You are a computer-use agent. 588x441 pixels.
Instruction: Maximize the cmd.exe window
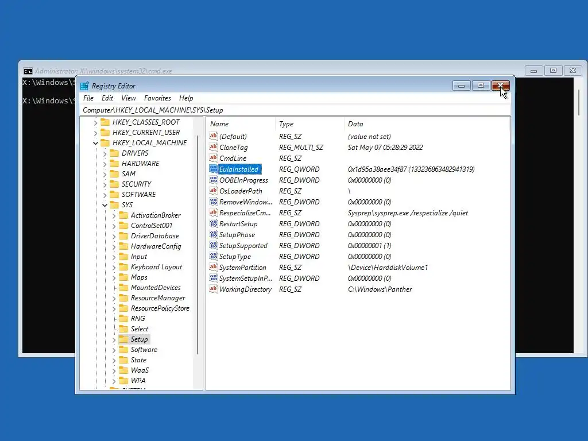[553, 71]
